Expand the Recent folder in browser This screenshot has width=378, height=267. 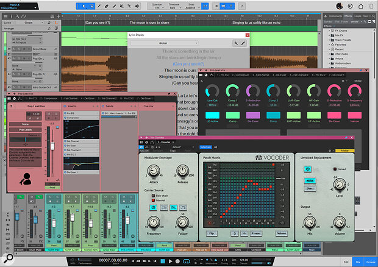click(329, 49)
